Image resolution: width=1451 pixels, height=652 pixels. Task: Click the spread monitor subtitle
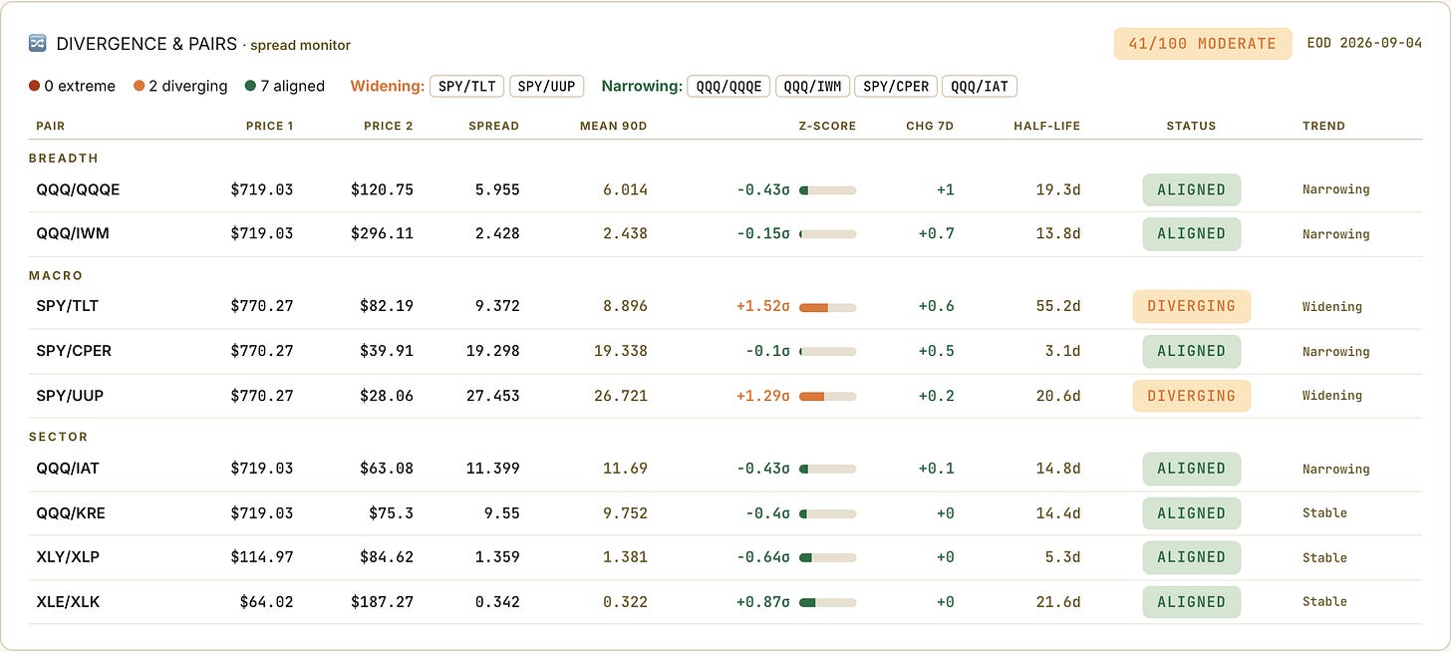point(301,45)
